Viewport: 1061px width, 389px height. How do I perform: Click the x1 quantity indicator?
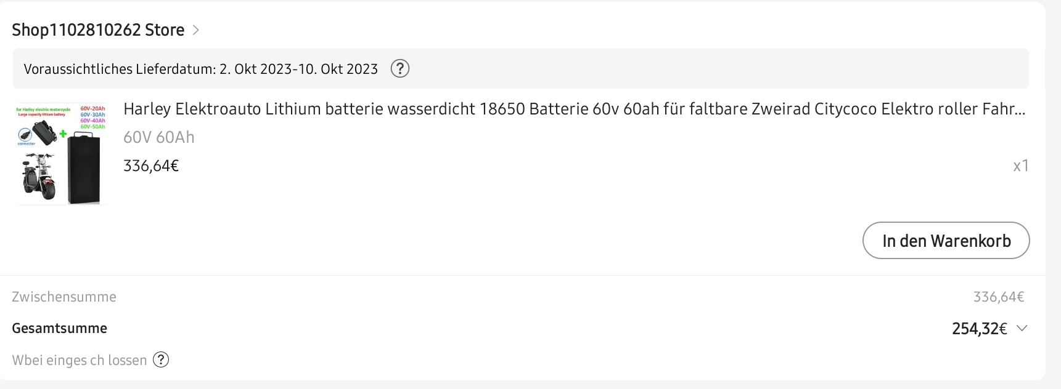point(1021,166)
